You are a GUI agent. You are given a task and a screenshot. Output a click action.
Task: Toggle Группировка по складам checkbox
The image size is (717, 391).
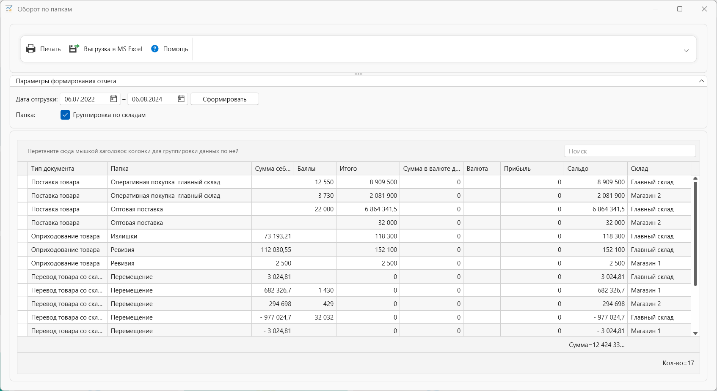tap(65, 115)
